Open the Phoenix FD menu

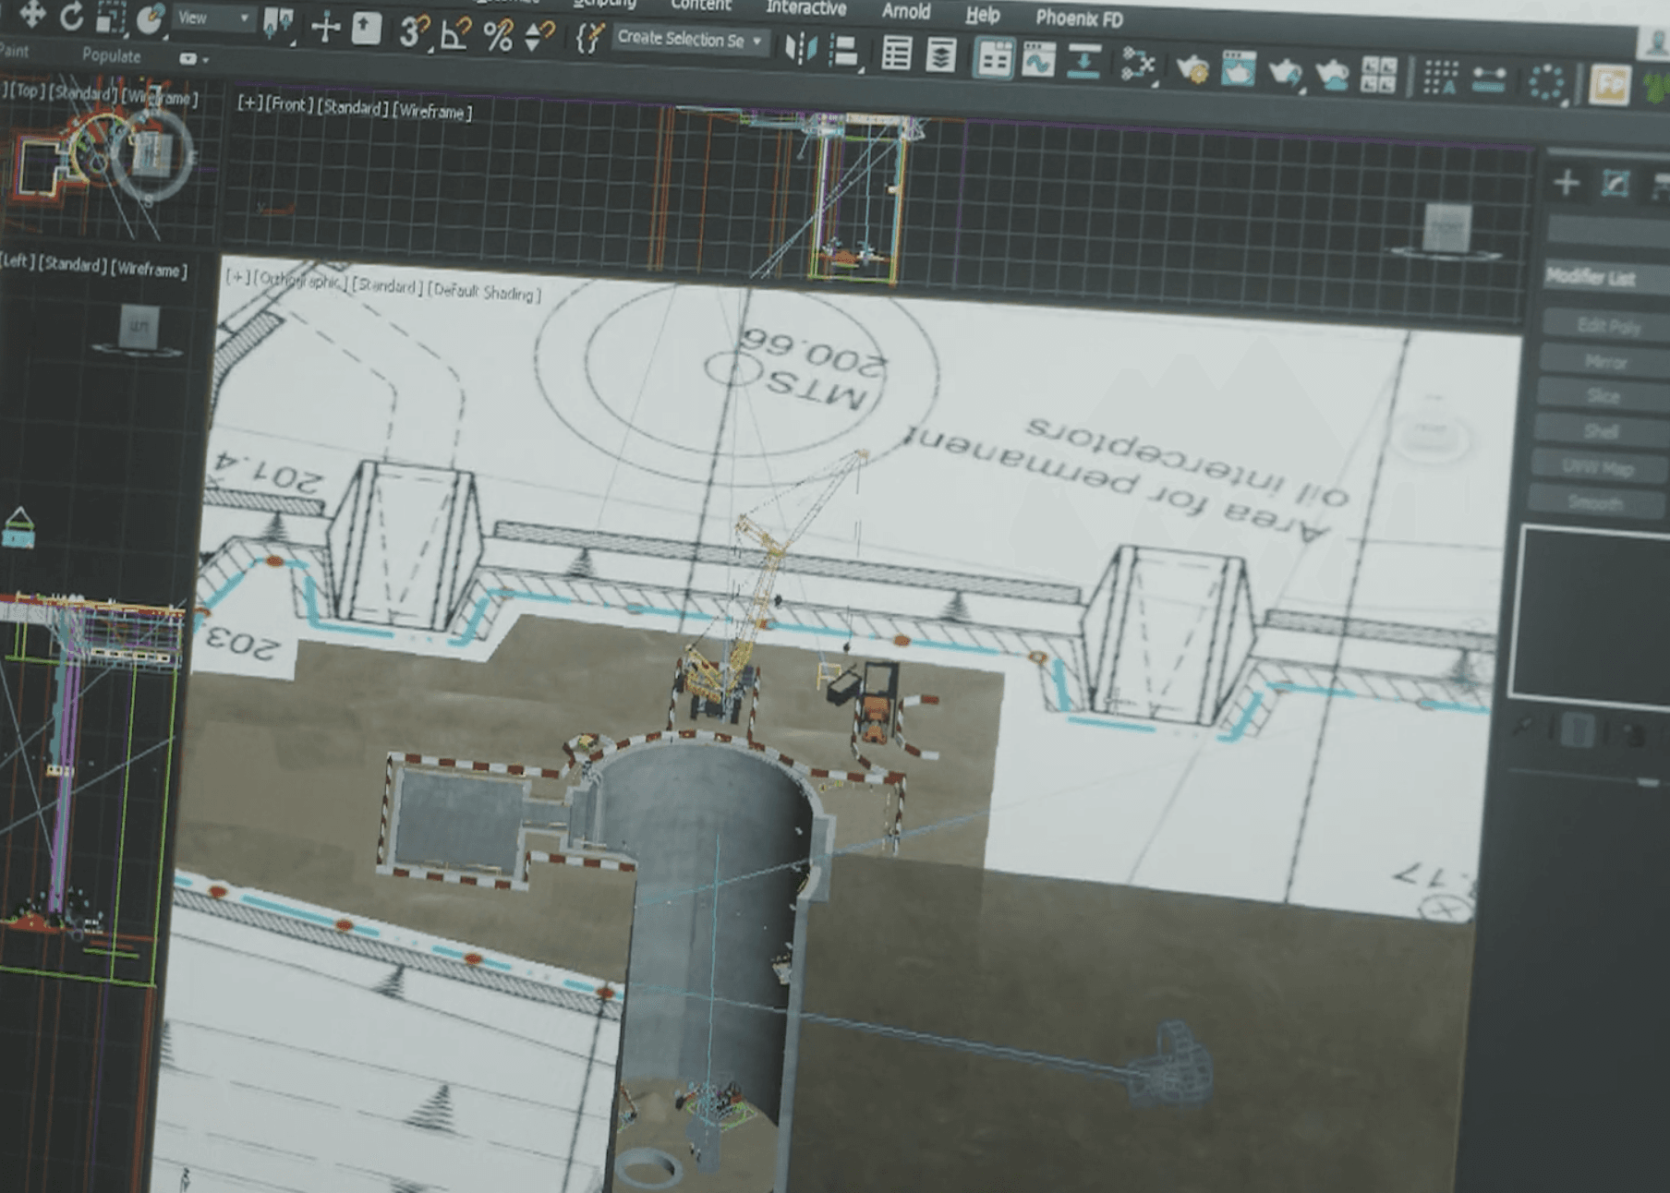1079,18
